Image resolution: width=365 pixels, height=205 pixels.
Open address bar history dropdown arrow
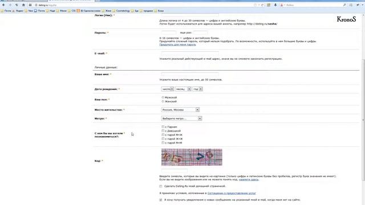click(x=259, y=5)
